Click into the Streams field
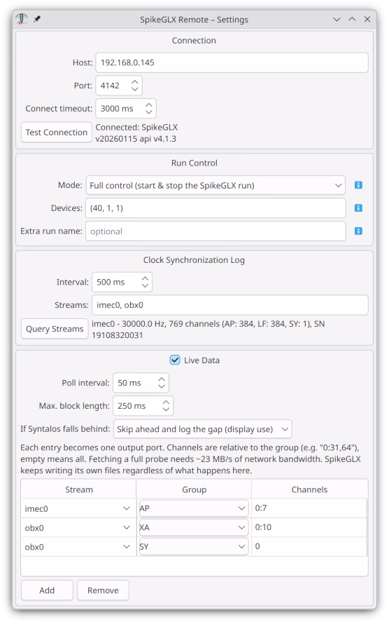 click(x=229, y=305)
